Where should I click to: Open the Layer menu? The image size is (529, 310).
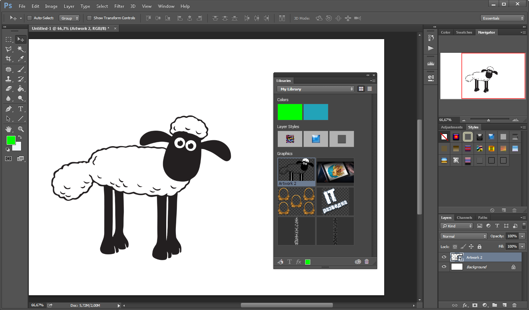coord(69,6)
